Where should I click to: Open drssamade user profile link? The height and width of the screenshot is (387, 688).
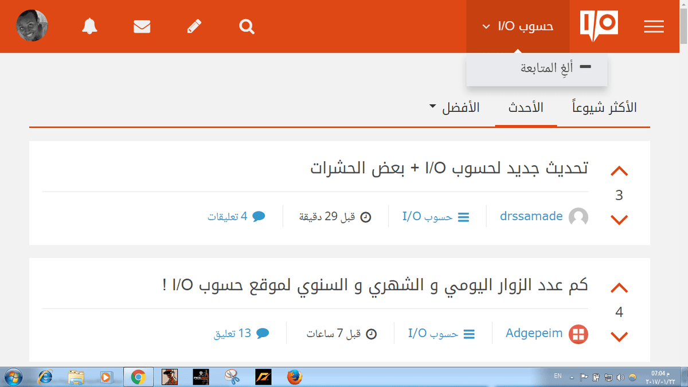[531, 217]
